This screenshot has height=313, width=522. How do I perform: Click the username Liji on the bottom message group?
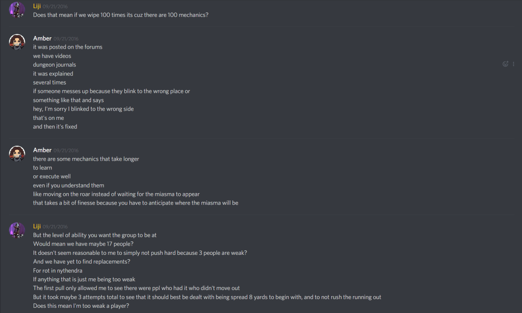37,226
